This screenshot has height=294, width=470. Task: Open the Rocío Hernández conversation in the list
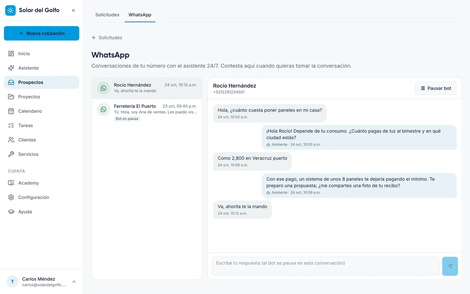(147, 88)
